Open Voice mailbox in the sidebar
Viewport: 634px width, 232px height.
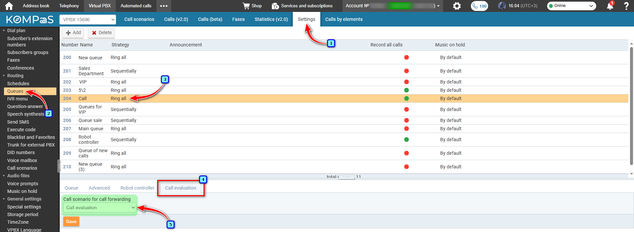(22, 160)
